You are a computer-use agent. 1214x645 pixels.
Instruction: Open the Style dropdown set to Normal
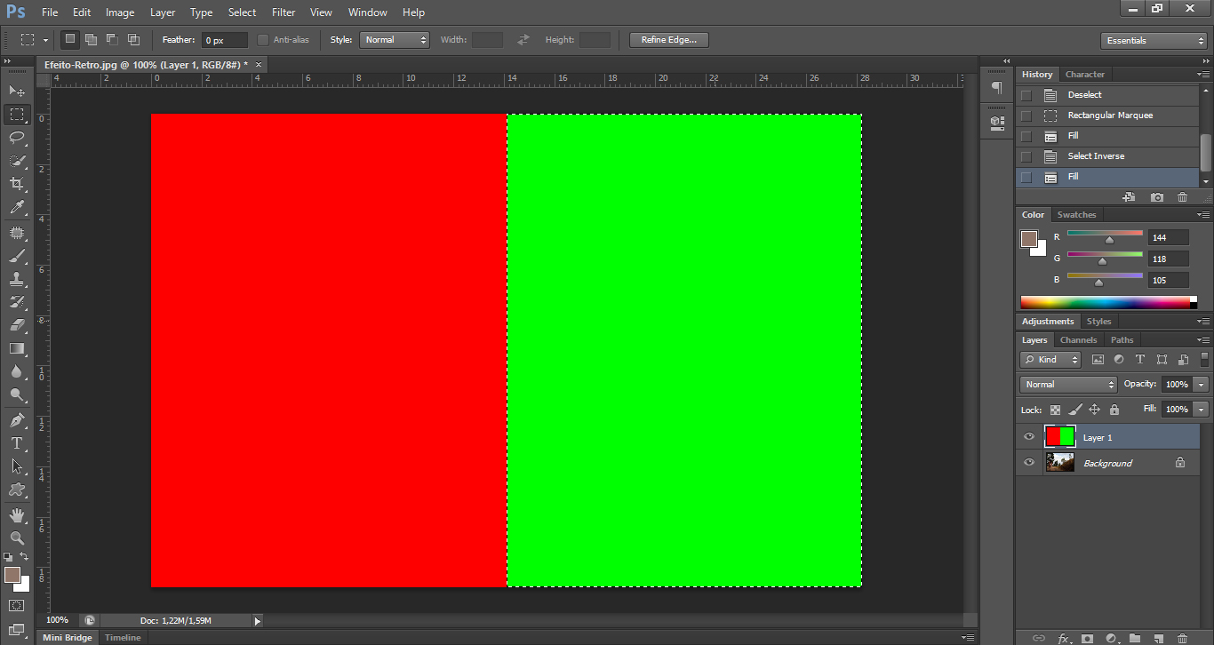tap(395, 40)
